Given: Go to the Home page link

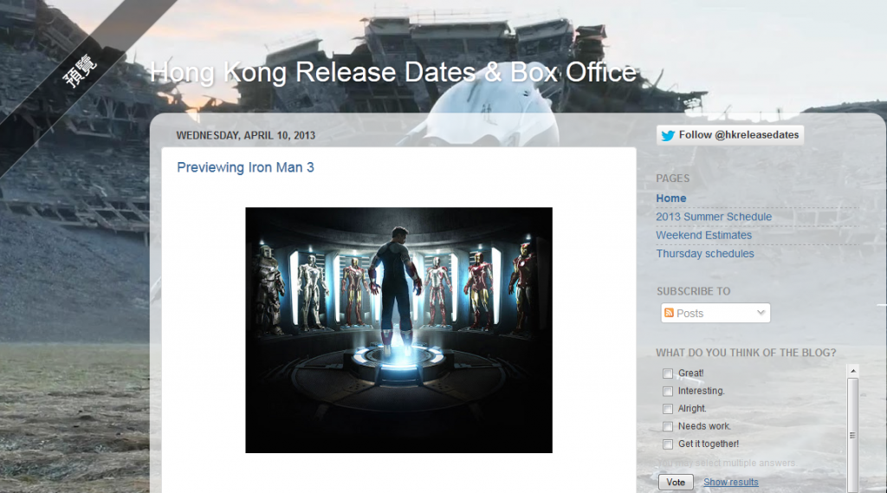Looking at the screenshot, I should point(671,198).
